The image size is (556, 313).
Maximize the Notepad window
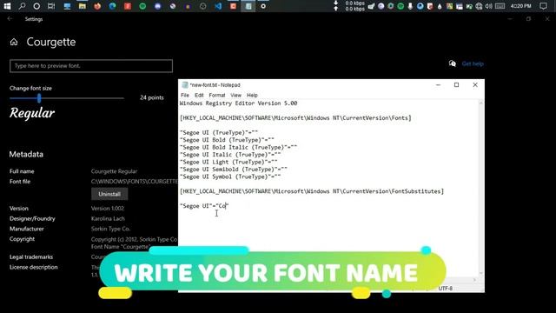[x=456, y=85]
